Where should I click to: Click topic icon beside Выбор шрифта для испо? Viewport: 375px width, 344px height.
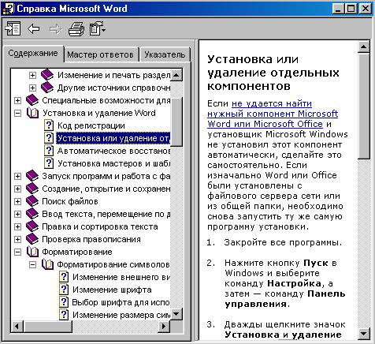point(64,302)
